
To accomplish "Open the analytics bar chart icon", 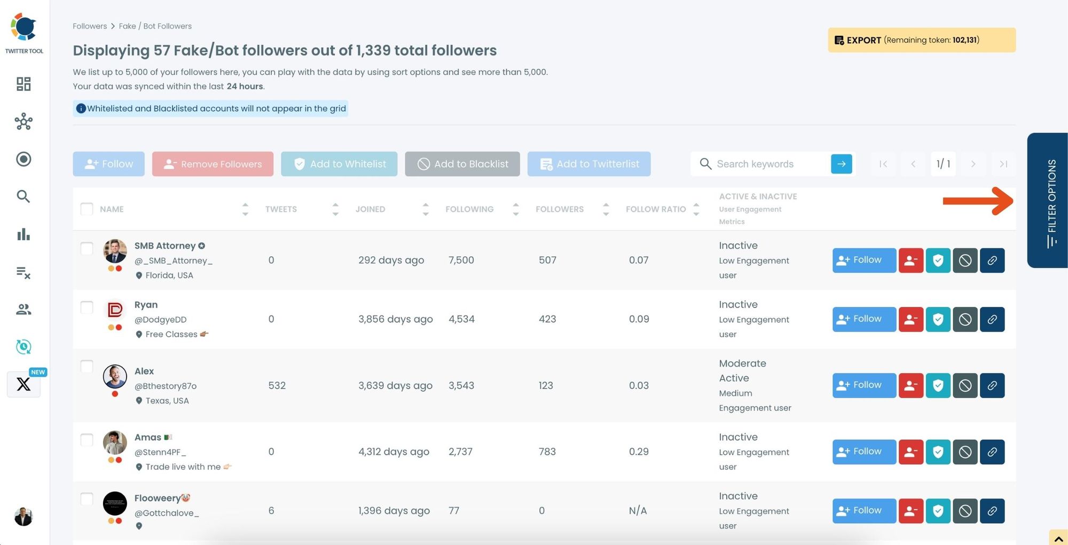I will click(x=23, y=234).
